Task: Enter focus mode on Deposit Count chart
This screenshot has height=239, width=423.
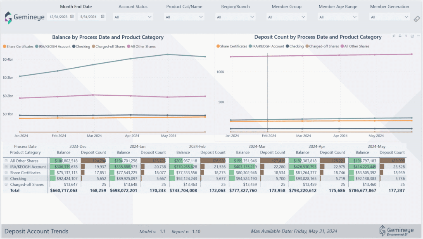Action: coord(412,36)
